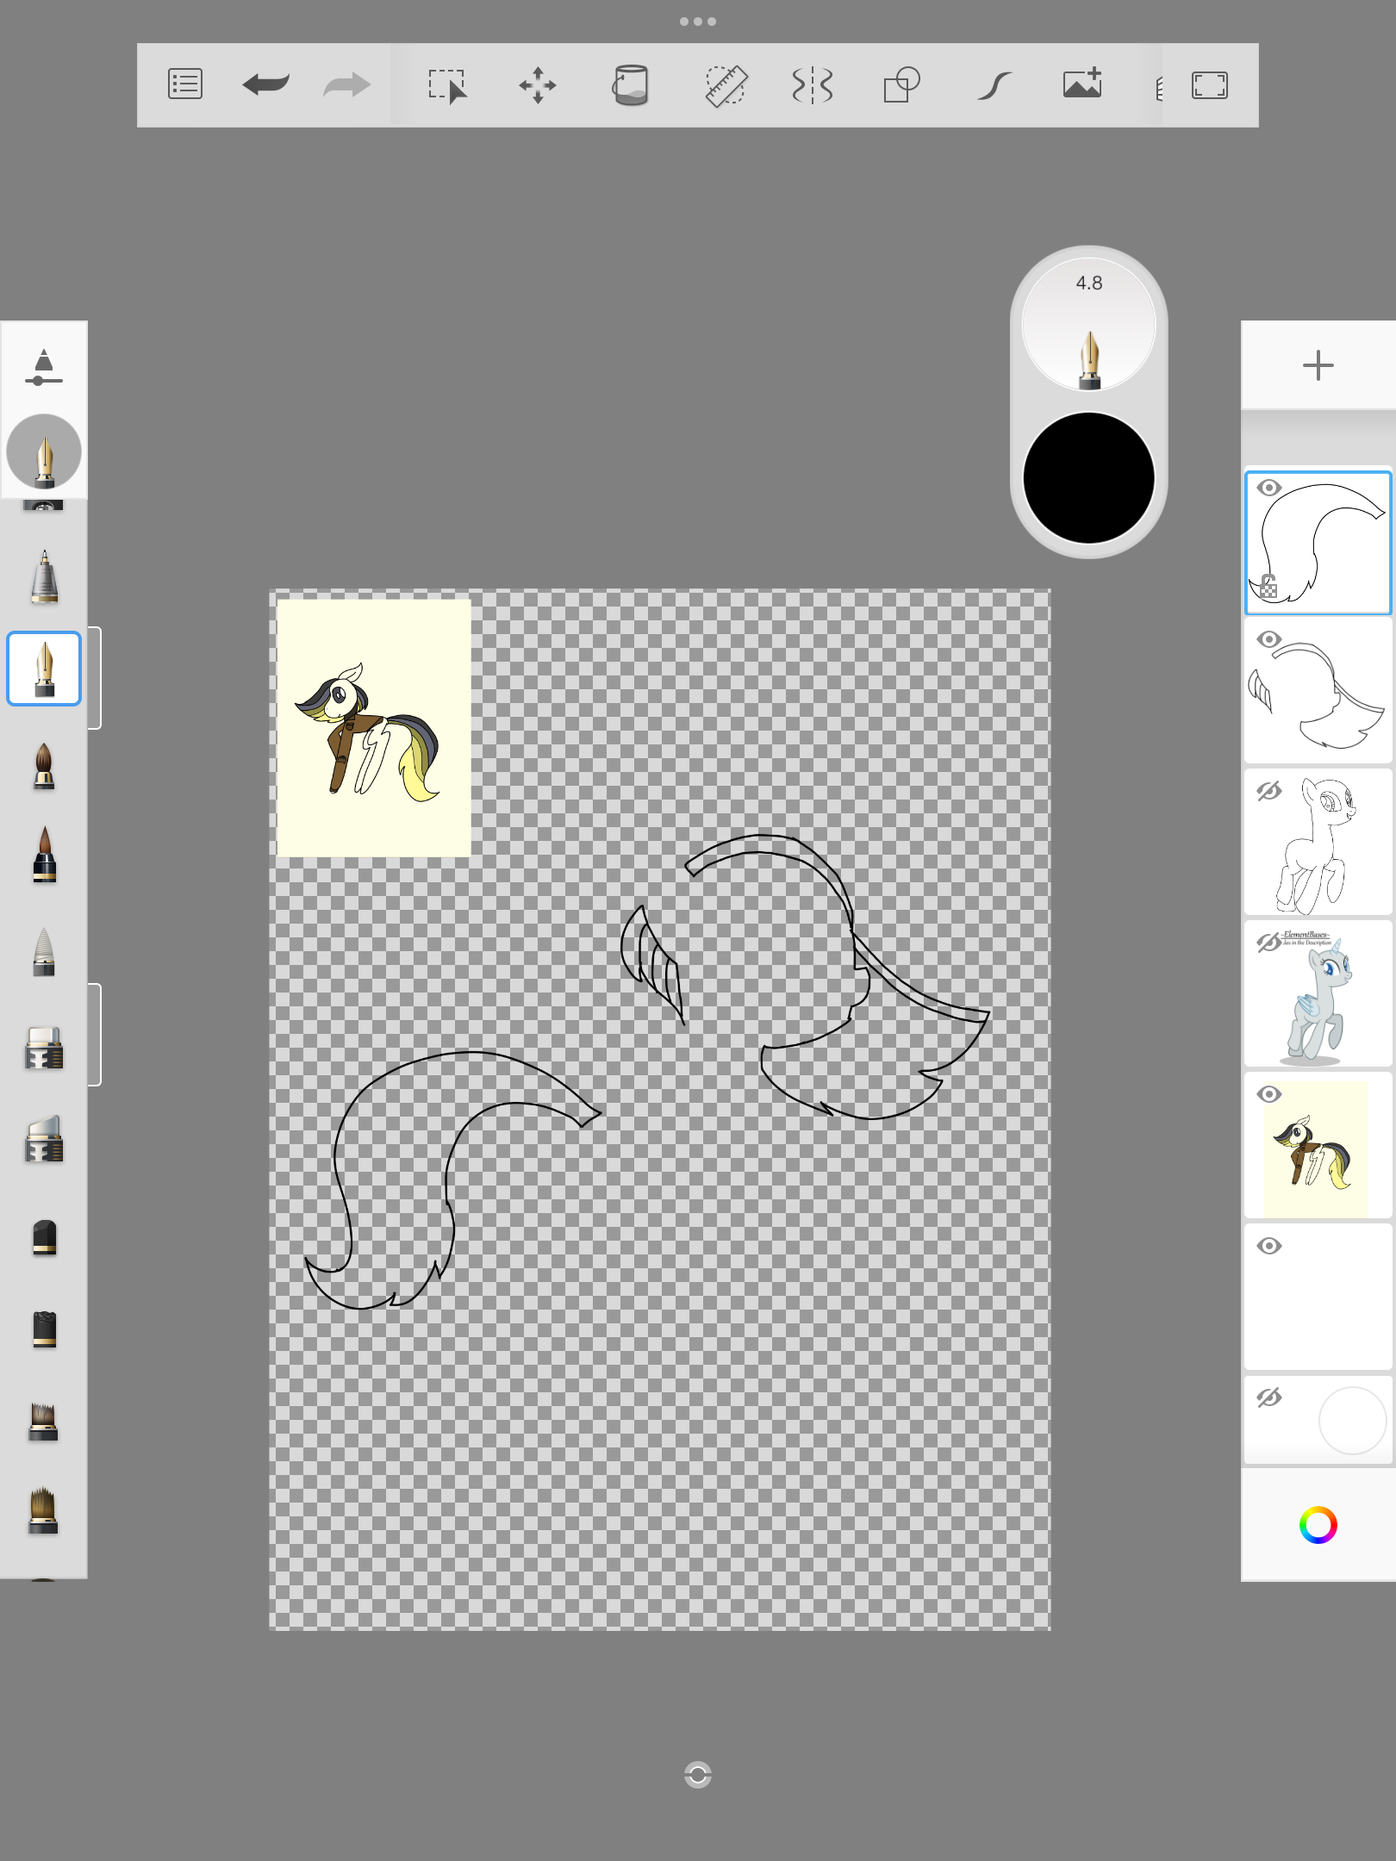Open the Ruler guides tool
1396x1861 pixels.
click(726, 85)
